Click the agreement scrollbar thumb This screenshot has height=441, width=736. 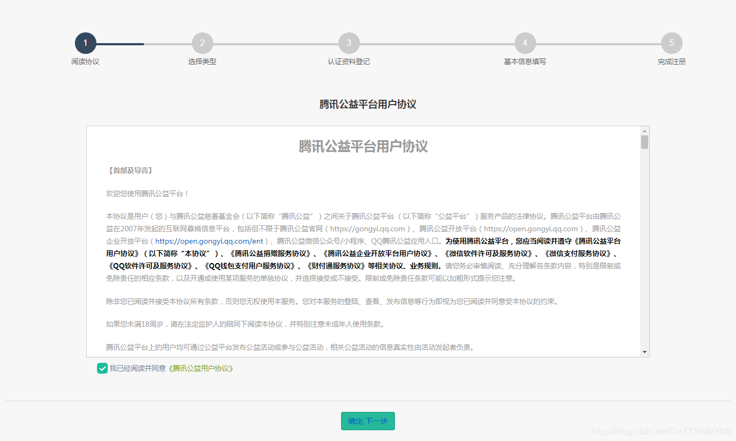point(644,142)
